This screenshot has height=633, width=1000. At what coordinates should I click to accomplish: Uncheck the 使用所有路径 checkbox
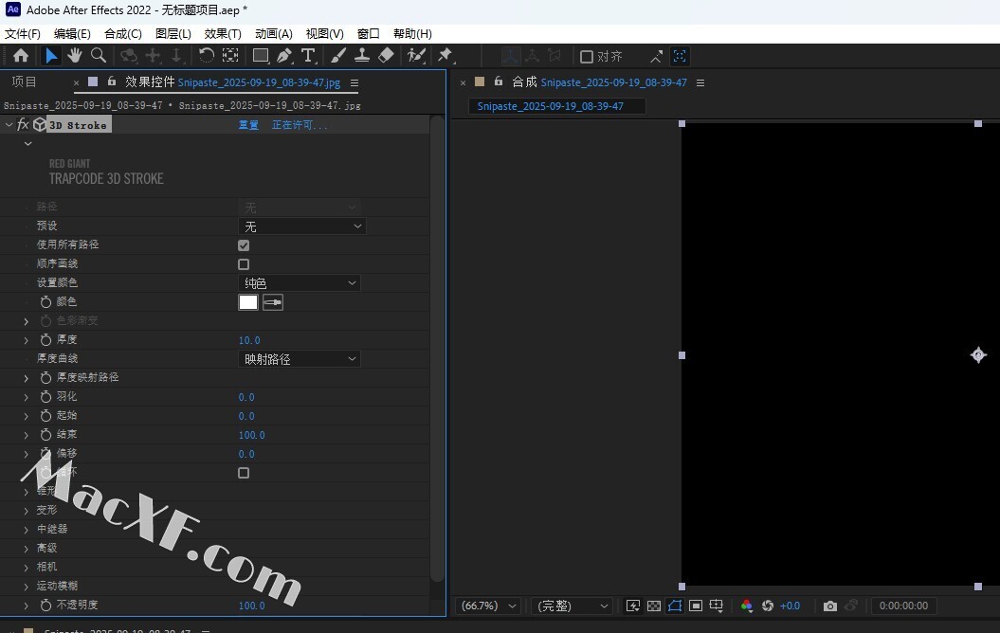pyautogui.click(x=244, y=245)
